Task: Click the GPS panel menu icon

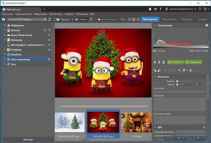Action: tap(204, 127)
